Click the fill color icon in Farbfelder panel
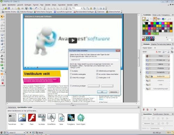 click(x=144, y=19)
